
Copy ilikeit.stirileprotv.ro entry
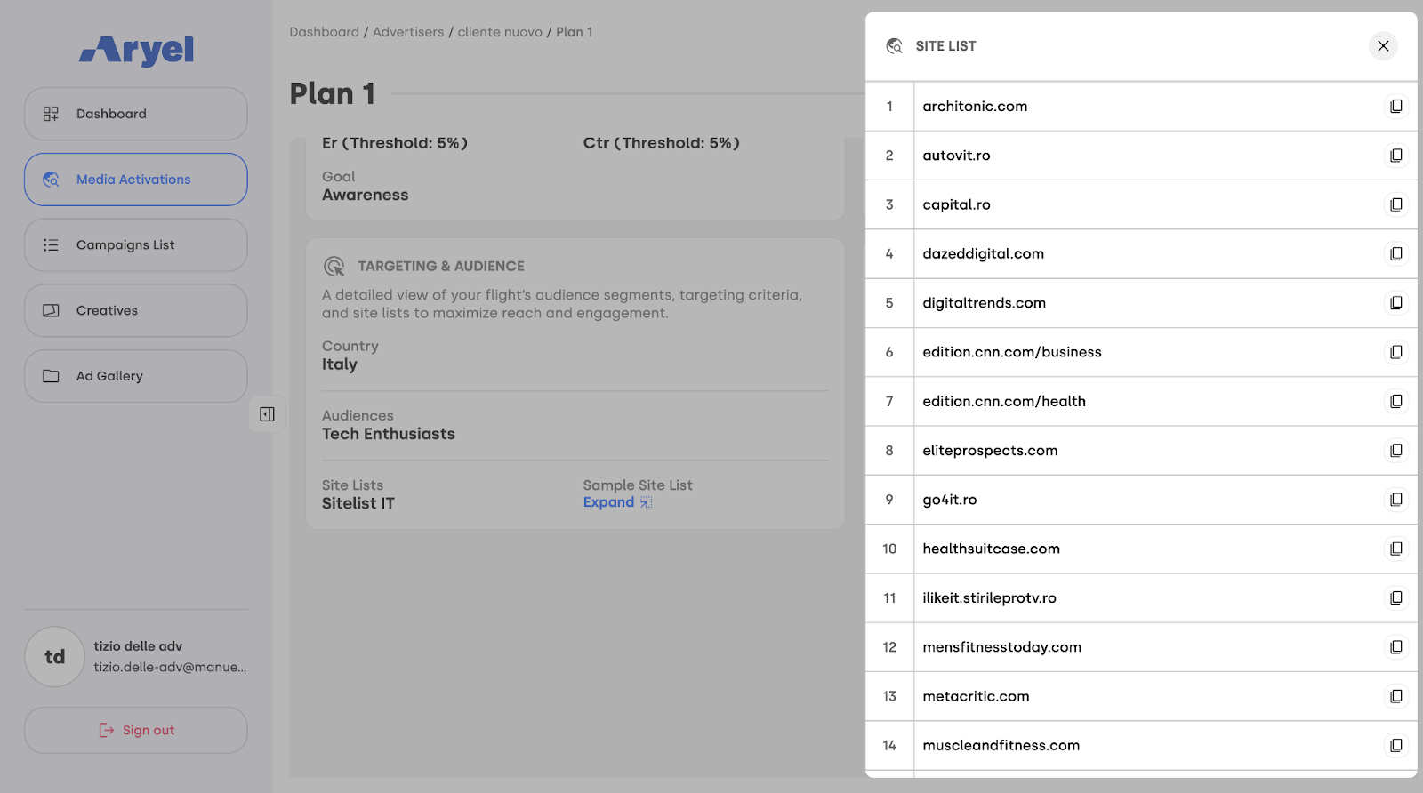[1396, 598]
